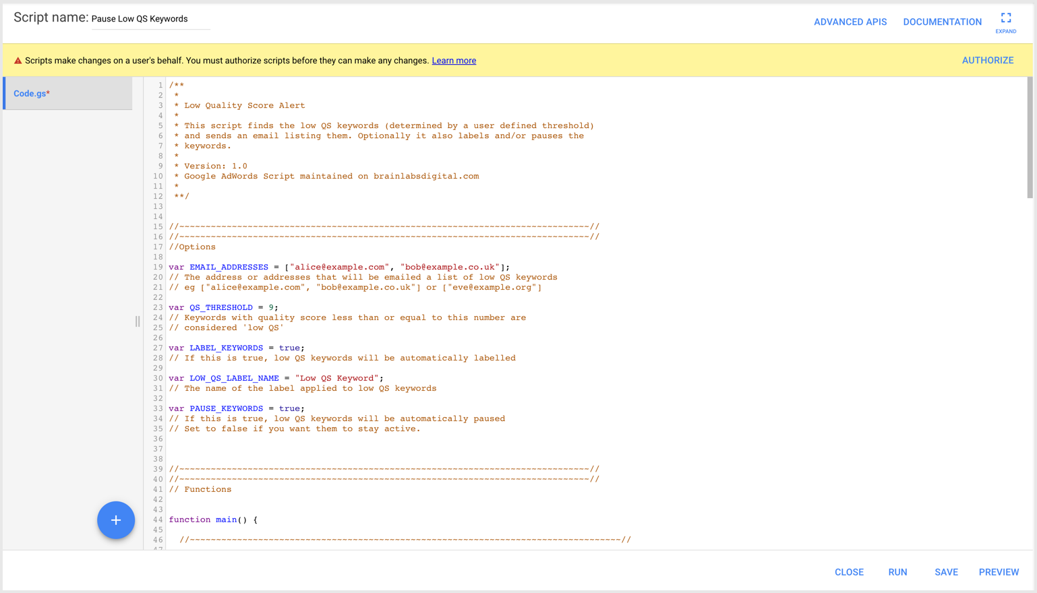Click the warning triangle in the banner
Image resolution: width=1037 pixels, height=593 pixels.
(18, 60)
